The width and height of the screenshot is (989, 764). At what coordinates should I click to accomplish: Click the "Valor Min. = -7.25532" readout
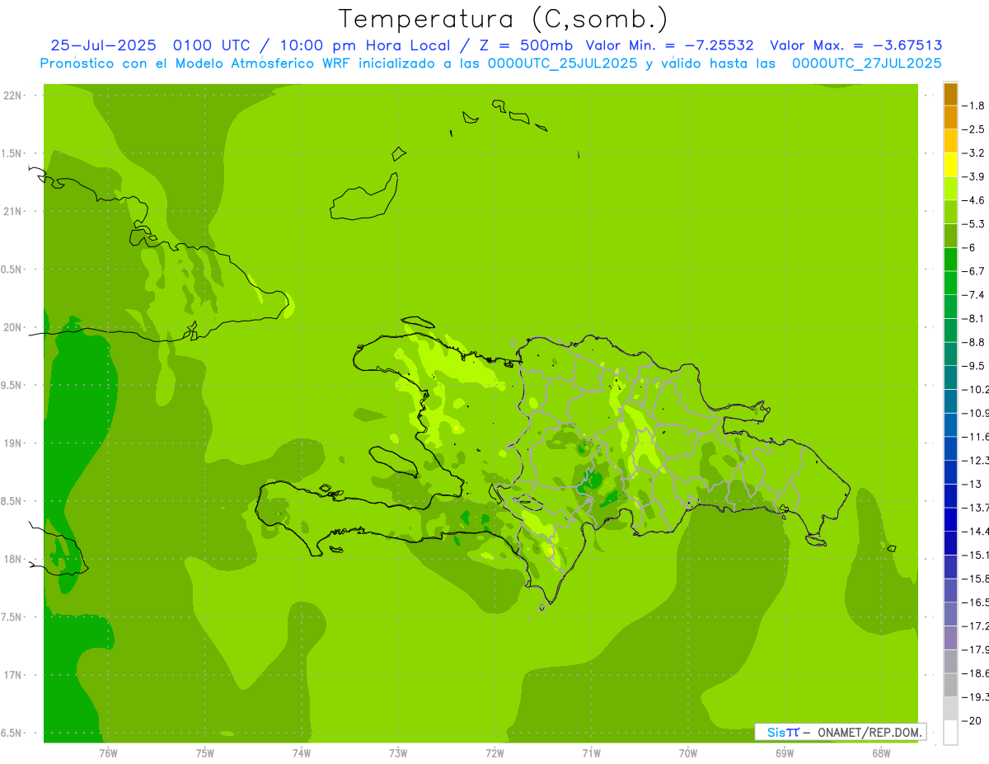tap(669, 45)
